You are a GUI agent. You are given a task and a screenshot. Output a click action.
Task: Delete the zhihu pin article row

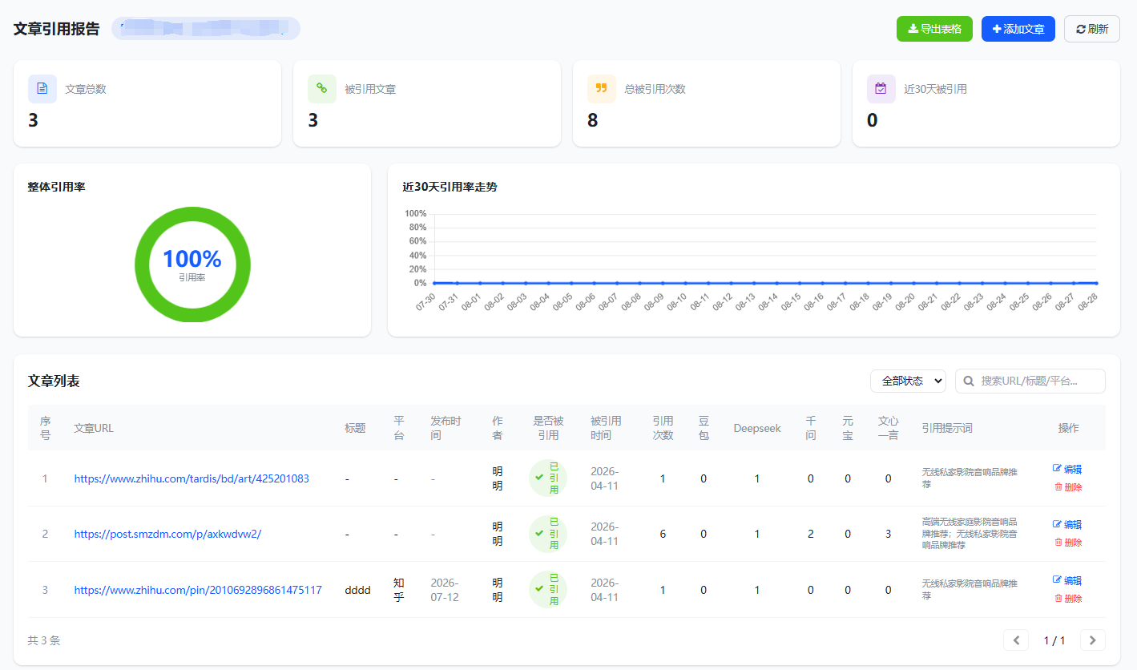(x=1067, y=599)
